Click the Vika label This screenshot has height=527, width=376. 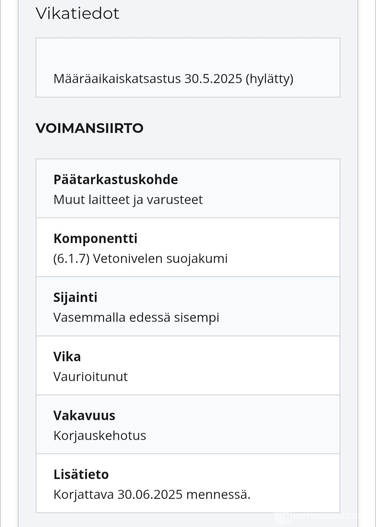pyautogui.click(x=67, y=357)
